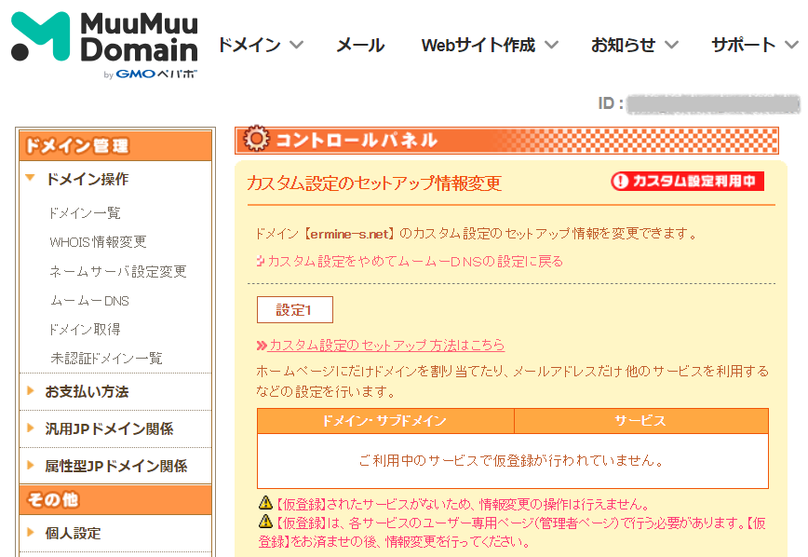Expand 属性型JPドメイン関係 section

[x=116, y=466]
